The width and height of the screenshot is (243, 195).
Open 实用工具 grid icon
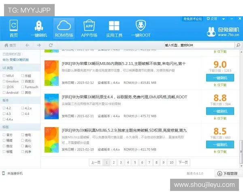point(114,28)
